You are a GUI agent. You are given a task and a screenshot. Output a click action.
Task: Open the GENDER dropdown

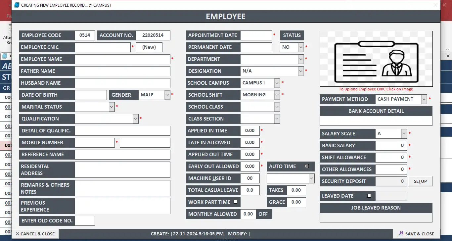tap(167, 95)
